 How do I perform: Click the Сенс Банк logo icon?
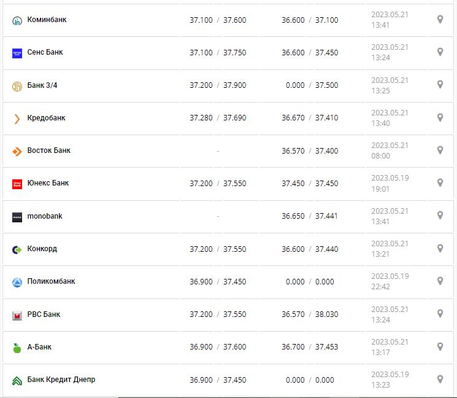coord(17,53)
